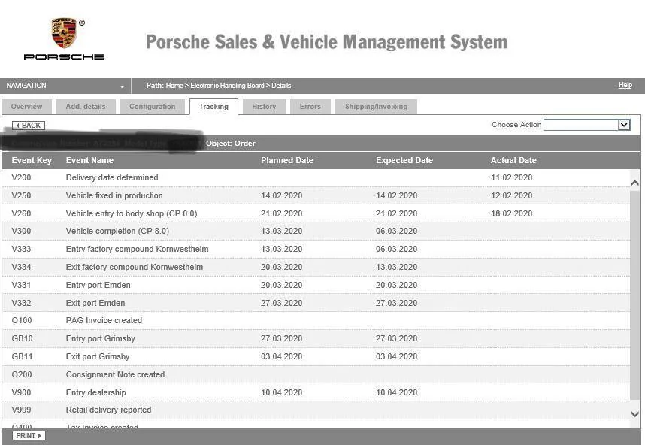Click V334 expected date 13.03.2020

click(x=396, y=268)
